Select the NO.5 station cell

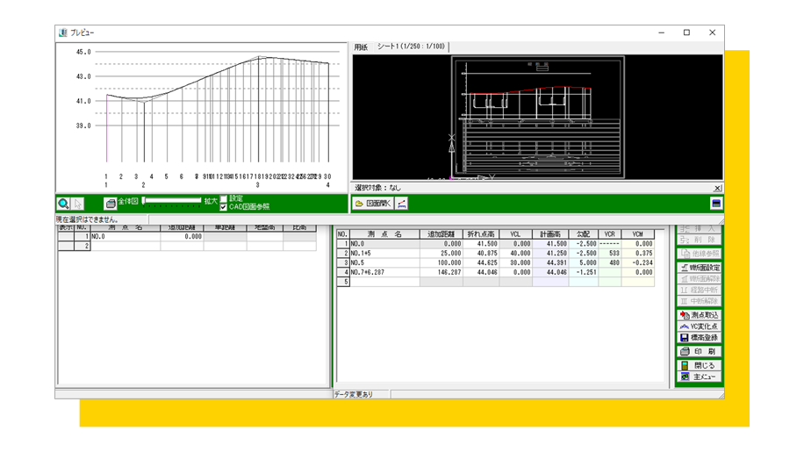tap(384, 263)
